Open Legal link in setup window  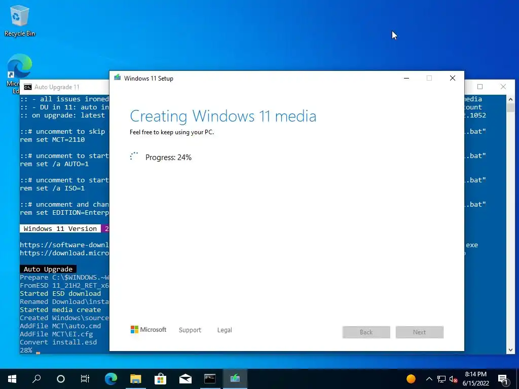(x=225, y=330)
